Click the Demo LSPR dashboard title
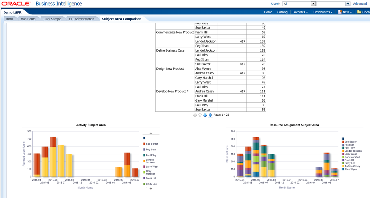 coord(12,12)
